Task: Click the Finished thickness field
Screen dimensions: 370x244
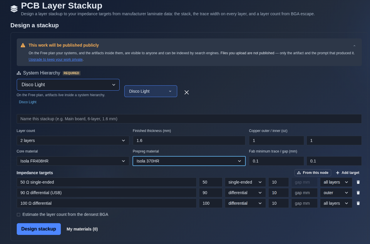Action: click(x=189, y=140)
